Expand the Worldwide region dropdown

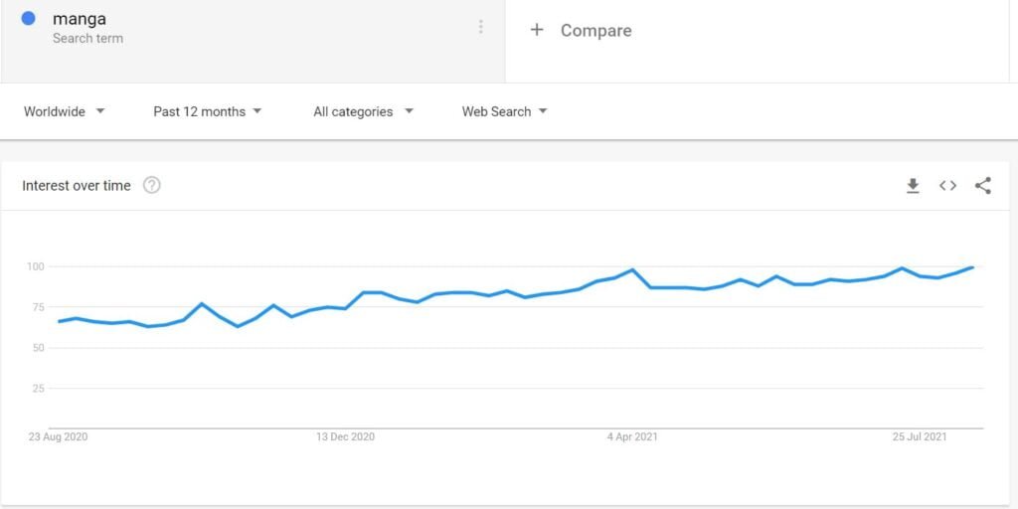pyautogui.click(x=65, y=111)
